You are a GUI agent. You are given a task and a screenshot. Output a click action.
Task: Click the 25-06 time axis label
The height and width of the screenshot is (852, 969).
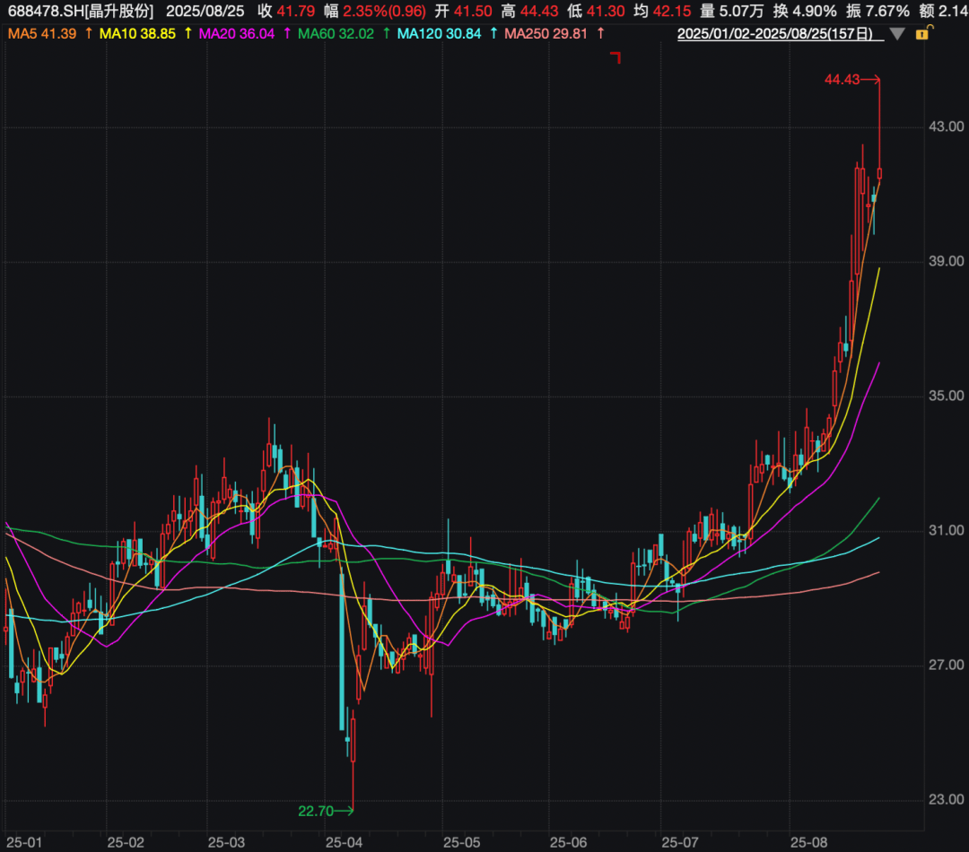click(x=569, y=843)
